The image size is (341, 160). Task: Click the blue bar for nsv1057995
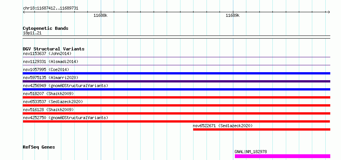tap(177, 73)
